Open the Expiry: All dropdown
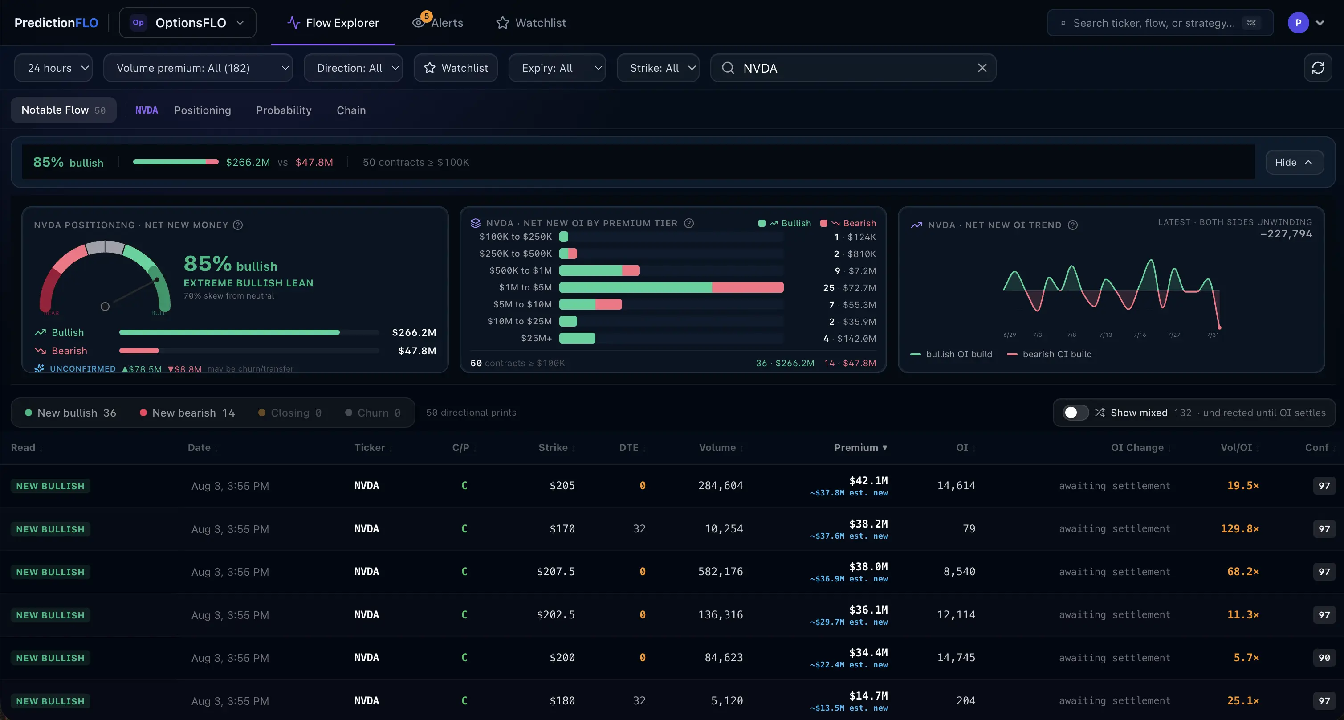This screenshot has height=720, width=1344. [x=557, y=68]
